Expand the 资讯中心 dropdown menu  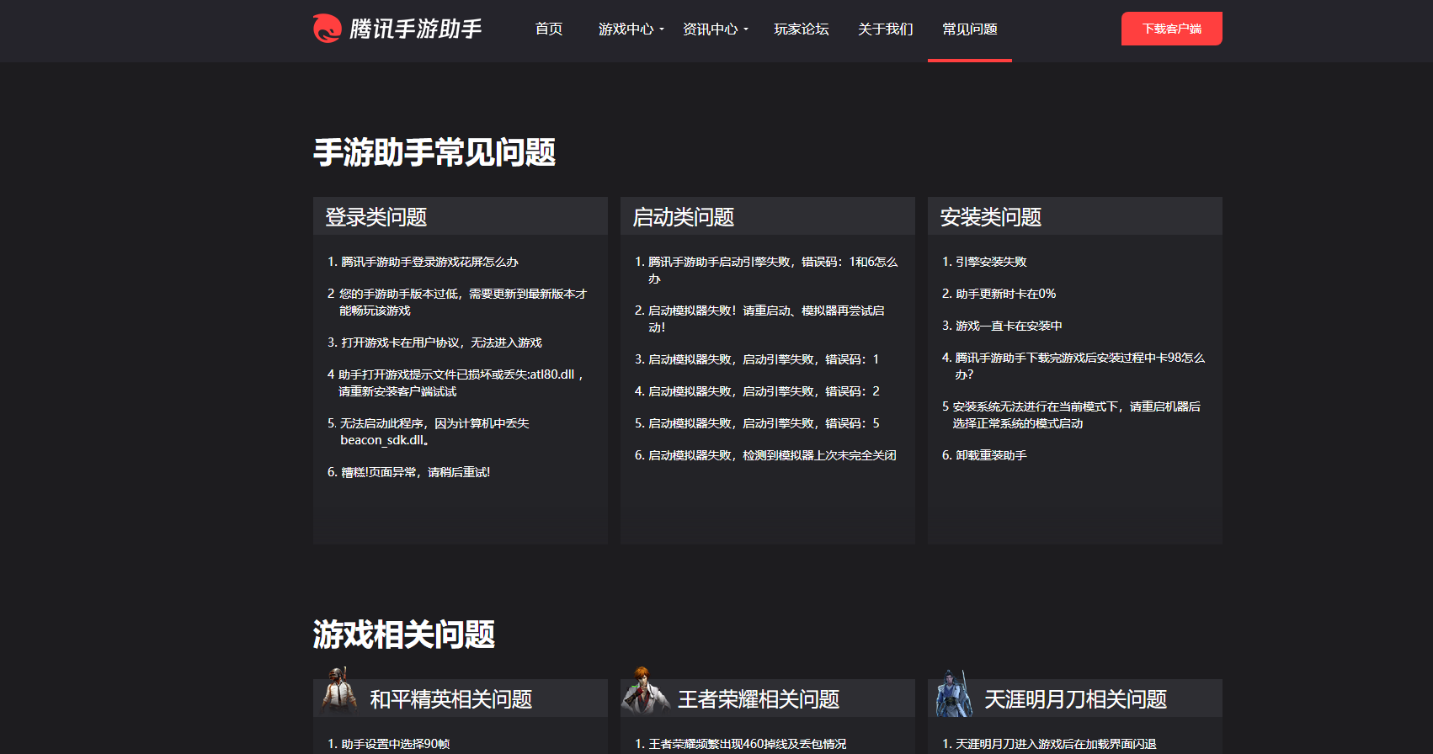(x=715, y=29)
